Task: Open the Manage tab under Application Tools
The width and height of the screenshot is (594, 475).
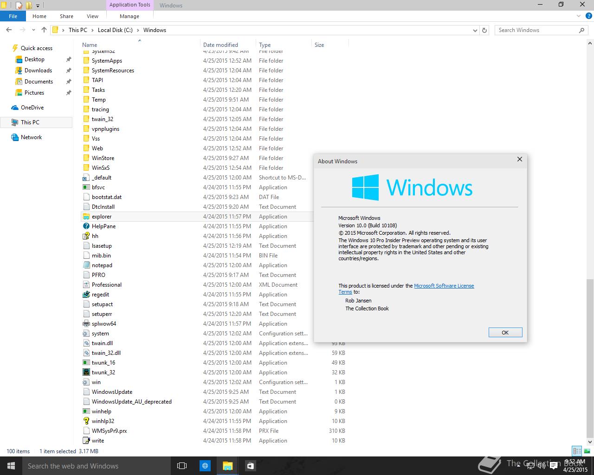Action: tap(129, 16)
